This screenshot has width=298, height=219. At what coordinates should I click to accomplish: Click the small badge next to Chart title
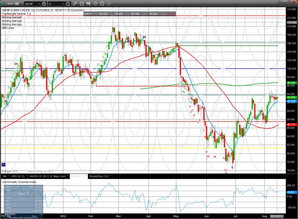click(17, 4)
